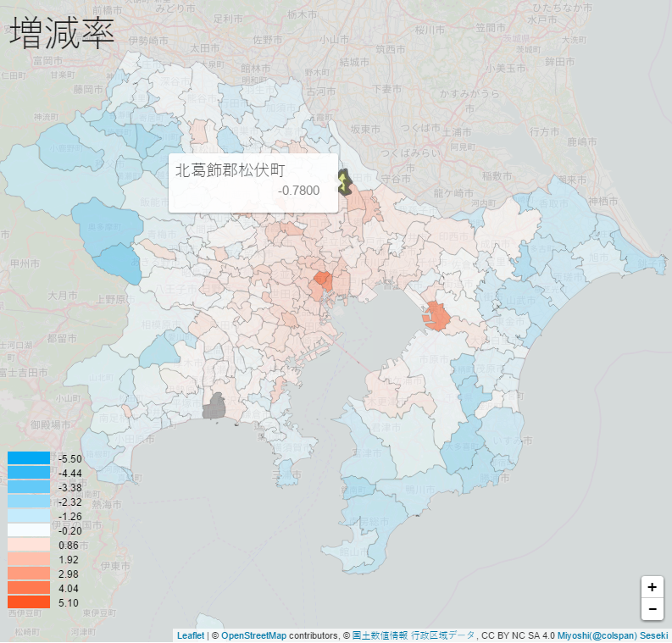
Task: Click the -3.38 legend color swatch
Action: pos(29,487)
